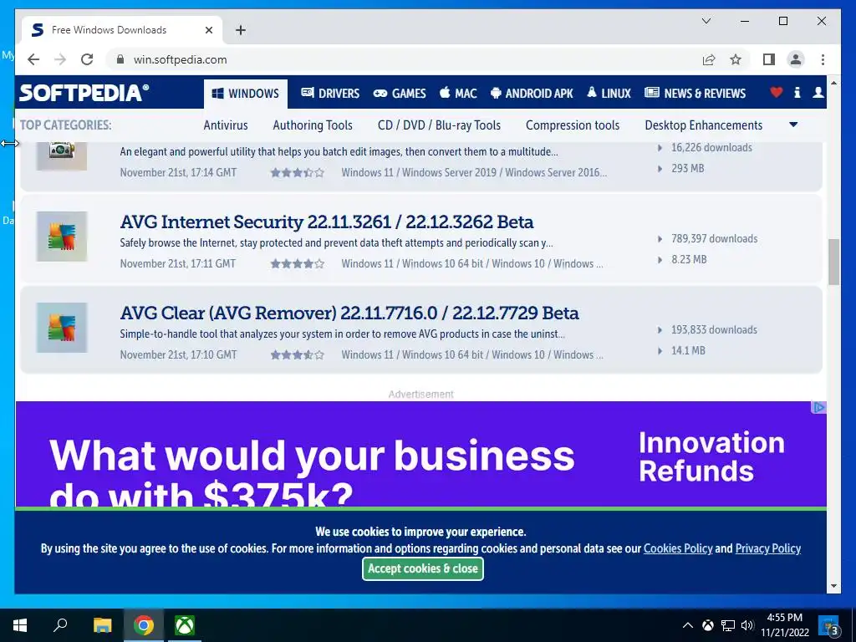Viewport: 856px width, 642px height.
Task: Click '193,833 downloads' text
Action: (x=714, y=329)
